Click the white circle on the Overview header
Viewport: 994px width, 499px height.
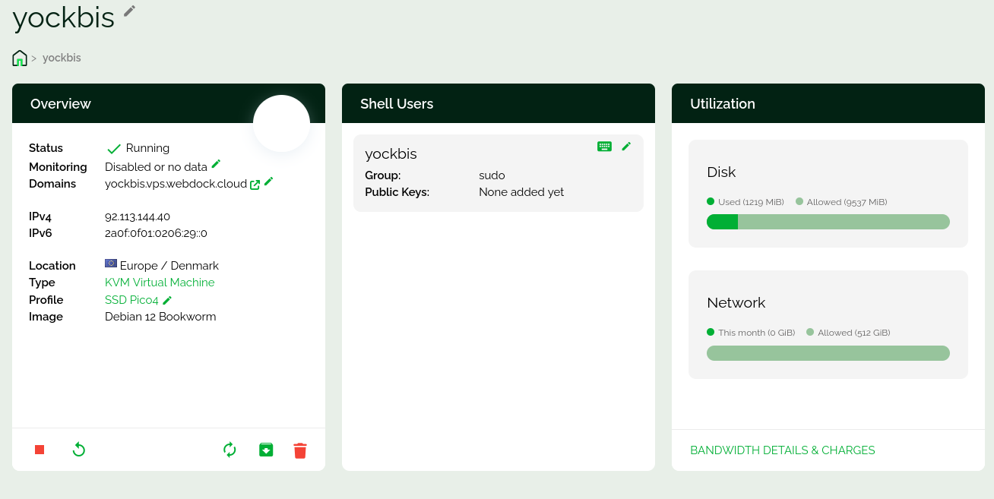pyautogui.click(x=281, y=123)
